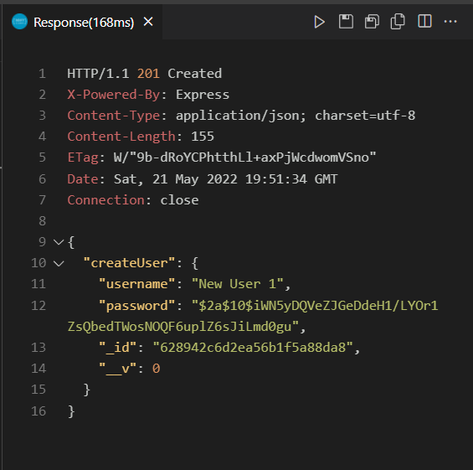This screenshot has height=470, width=473.
Task: Click line number 8 in the gutter
Action: click(42, 221)
